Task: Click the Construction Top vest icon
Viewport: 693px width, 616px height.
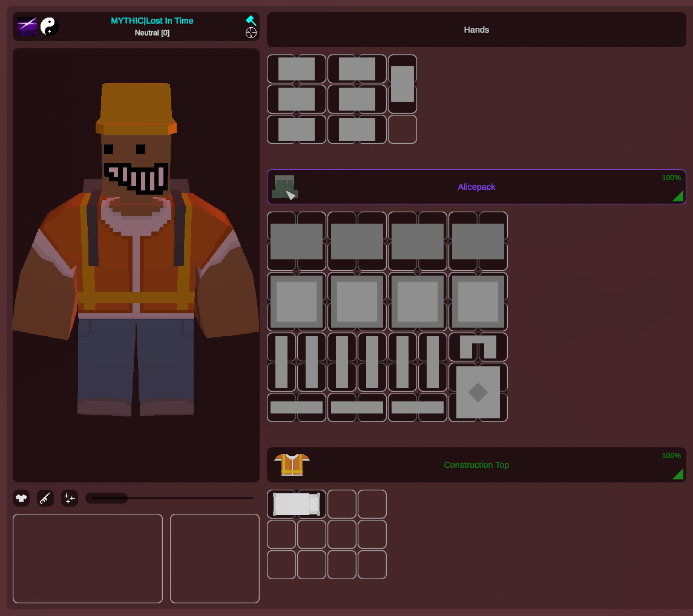Action: pos(292,464)
